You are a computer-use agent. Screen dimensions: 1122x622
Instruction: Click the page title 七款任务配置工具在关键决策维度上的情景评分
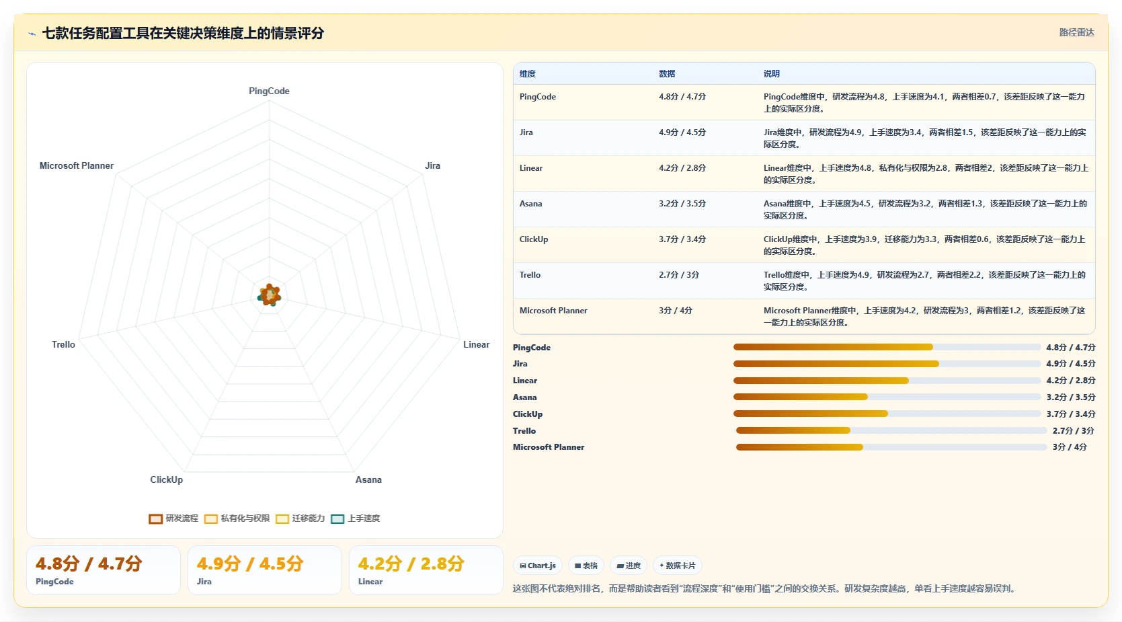click(x=183, y=33)
